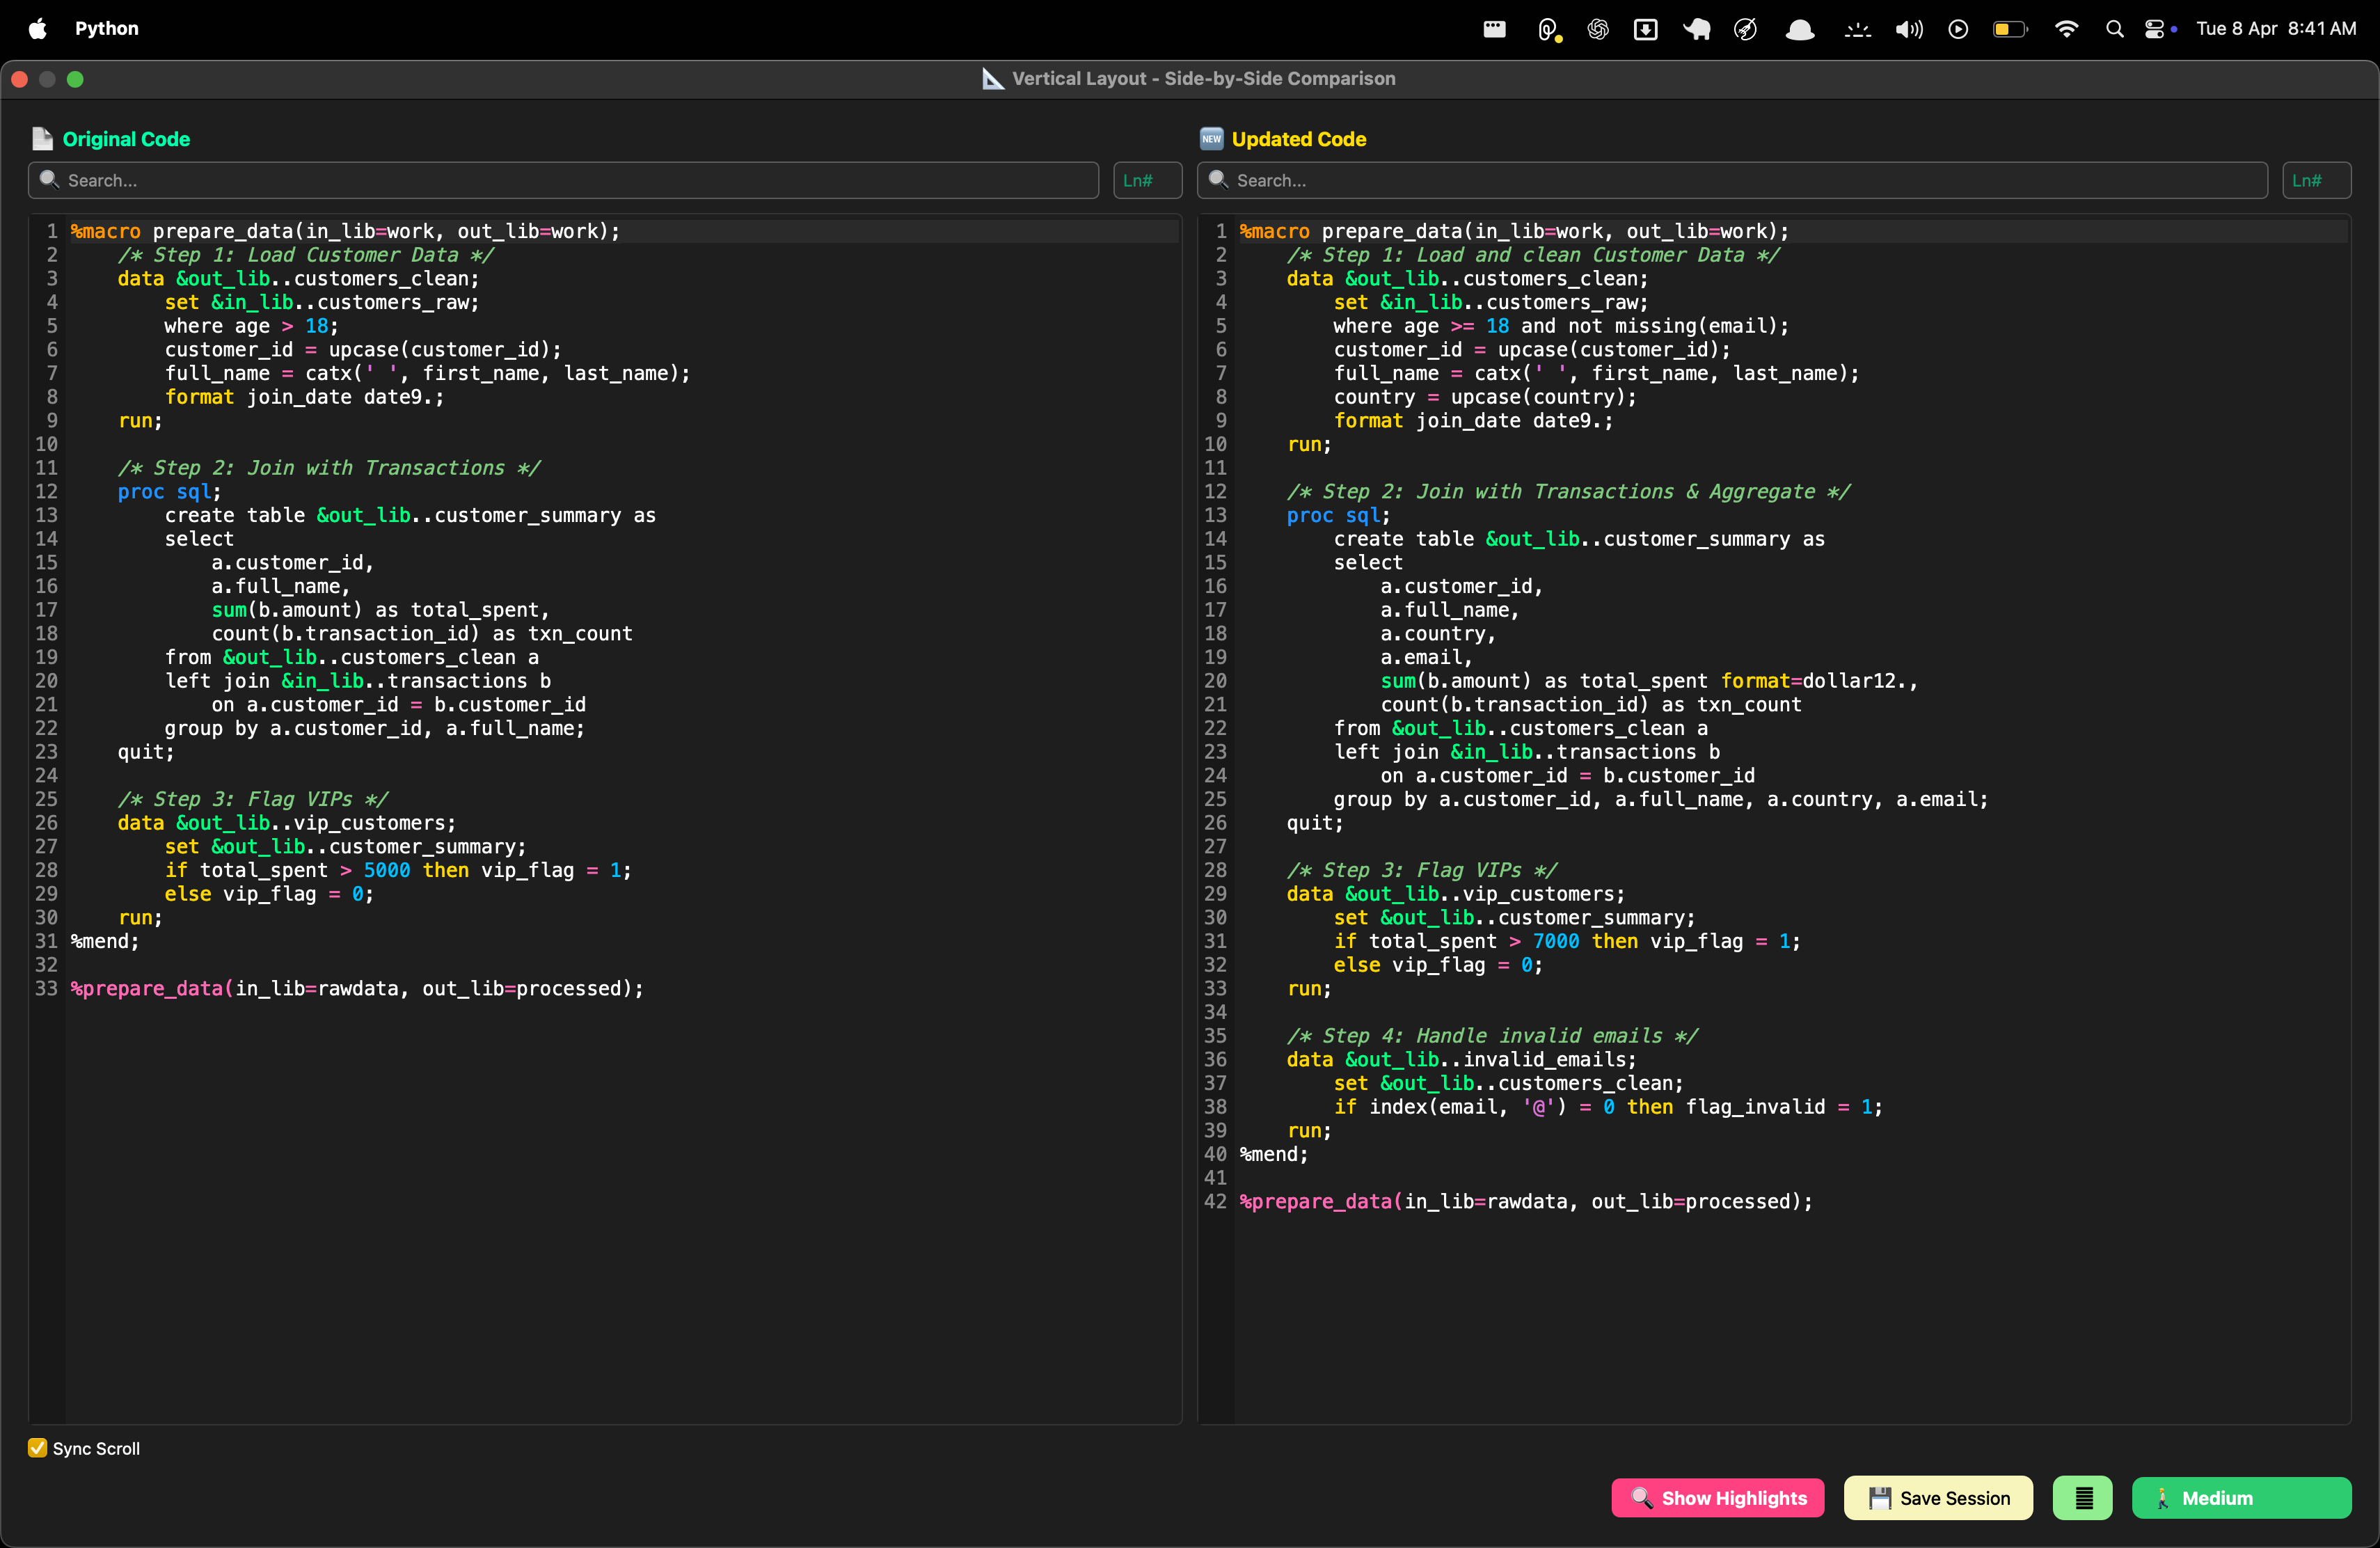Click the battery indicator in the menu bar
The image size is (2380, 1548).
coord(2010,28)
